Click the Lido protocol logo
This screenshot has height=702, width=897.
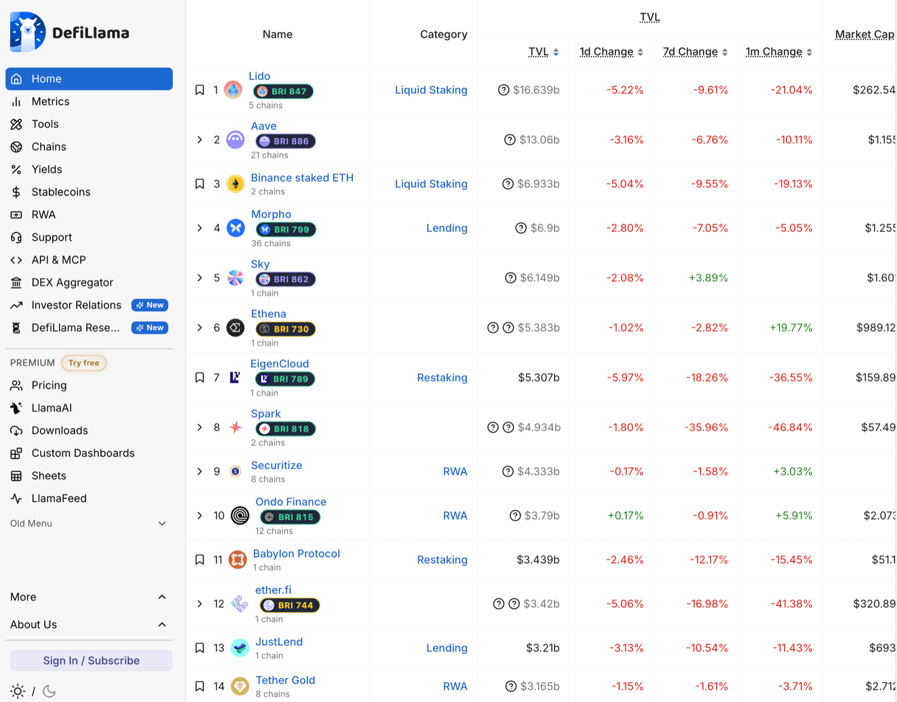coord(233,90)
